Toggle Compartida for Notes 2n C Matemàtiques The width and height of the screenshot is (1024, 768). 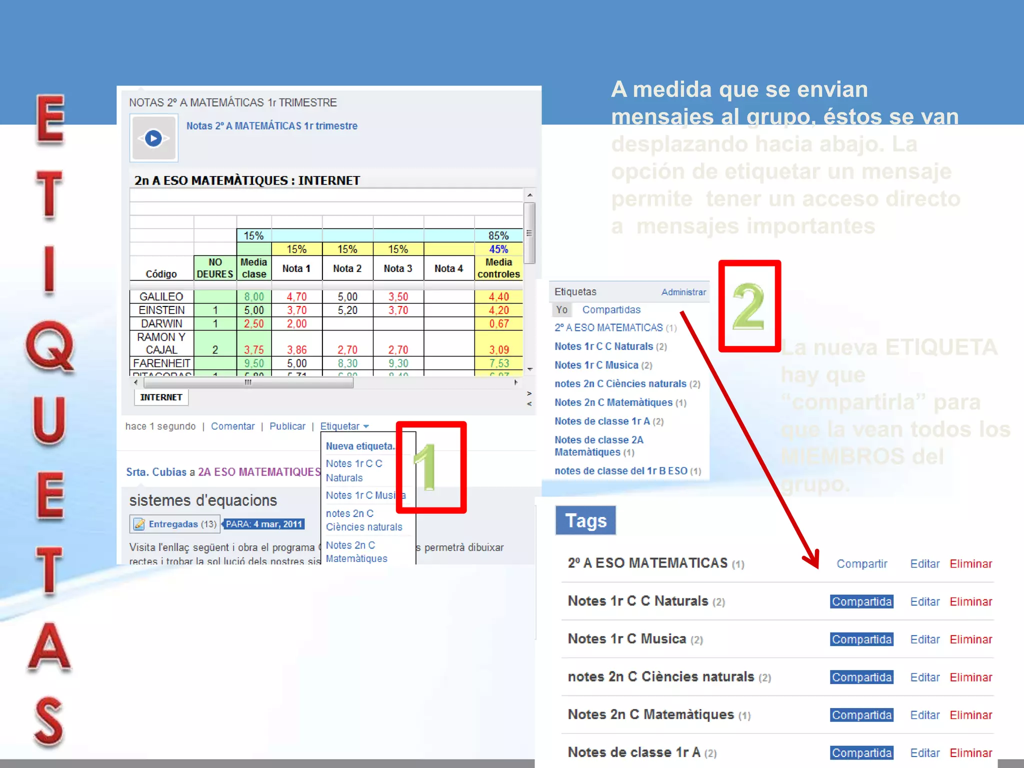click(861, 715)
